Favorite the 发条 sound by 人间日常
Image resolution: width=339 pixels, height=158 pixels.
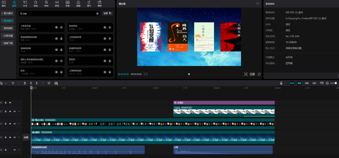[x=56, y=72]
